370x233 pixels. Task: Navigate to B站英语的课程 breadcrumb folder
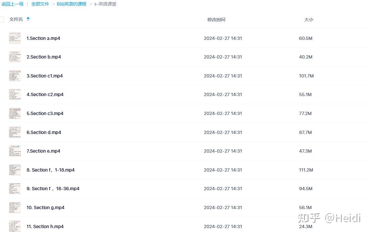point(72,4)
